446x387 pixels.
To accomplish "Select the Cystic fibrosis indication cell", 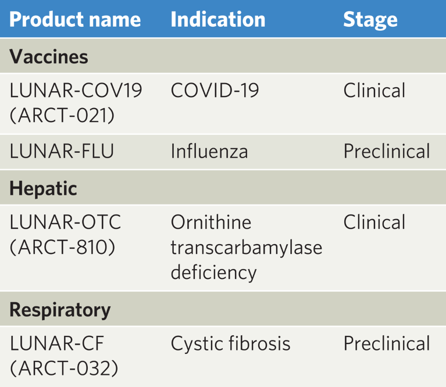I will coord(230,343).
